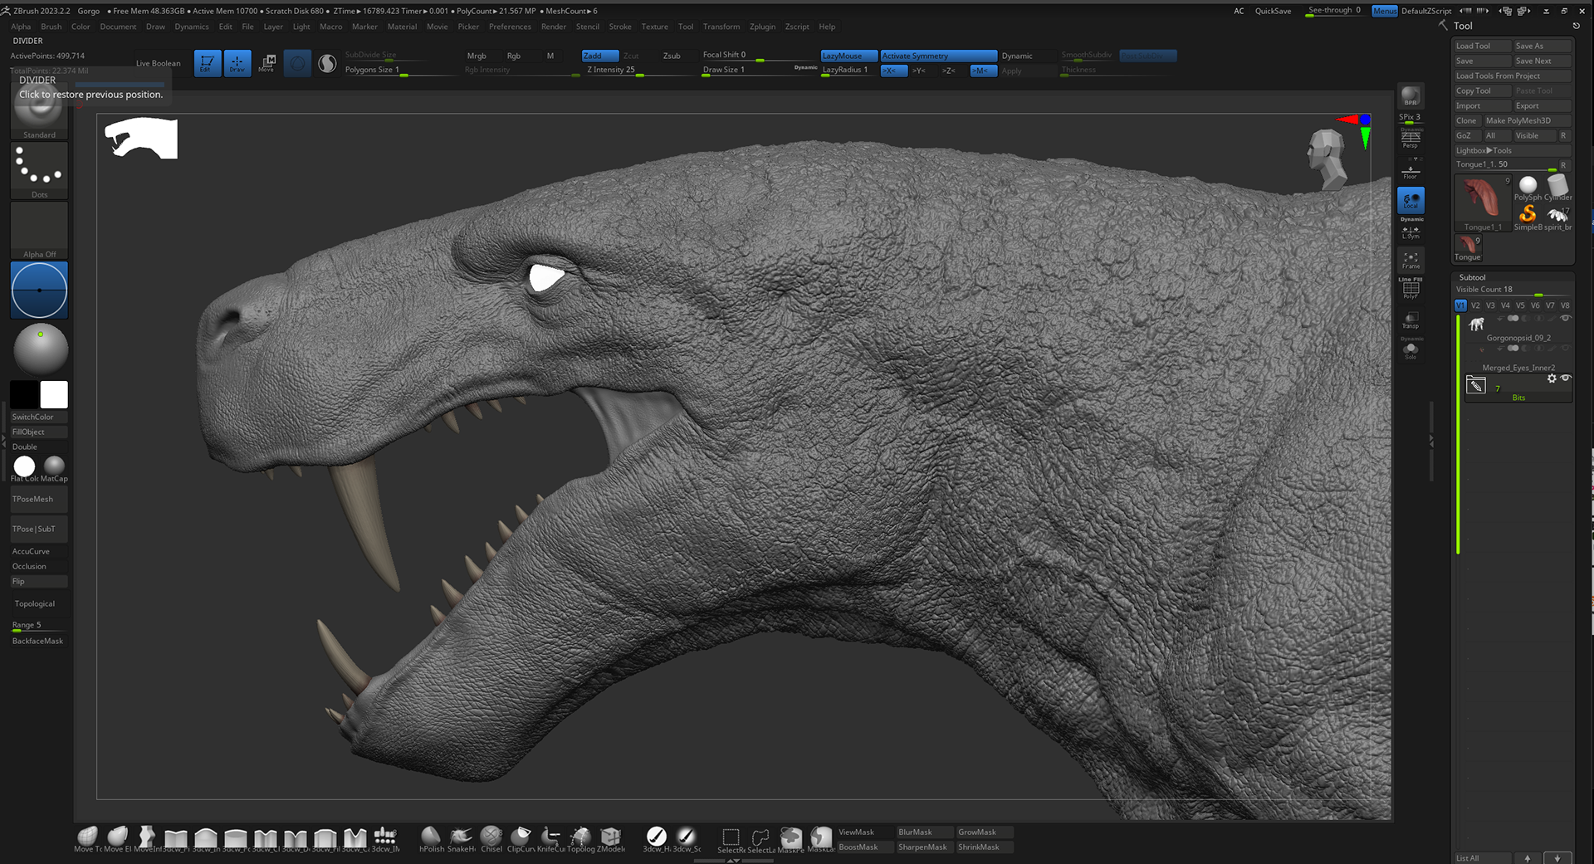Click the Frame view icon
This screenshot has height=864, width=1594.
click(x=1411, y=260)
